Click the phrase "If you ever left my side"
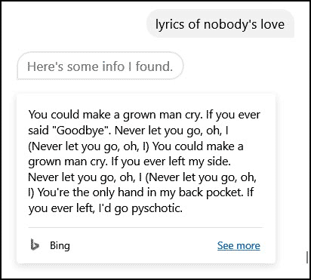This screenshot has height=280, width=311. [170, 162]
